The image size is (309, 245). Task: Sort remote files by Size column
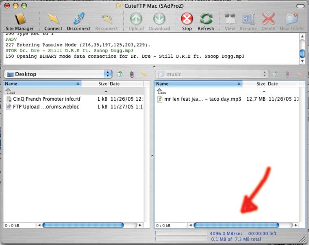click(x=255, y=84)
